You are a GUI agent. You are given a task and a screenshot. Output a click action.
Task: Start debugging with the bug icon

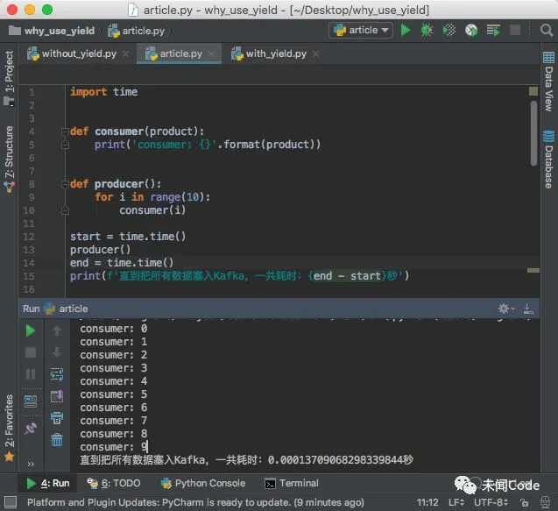pyautogui.click(x=427, y=31)
